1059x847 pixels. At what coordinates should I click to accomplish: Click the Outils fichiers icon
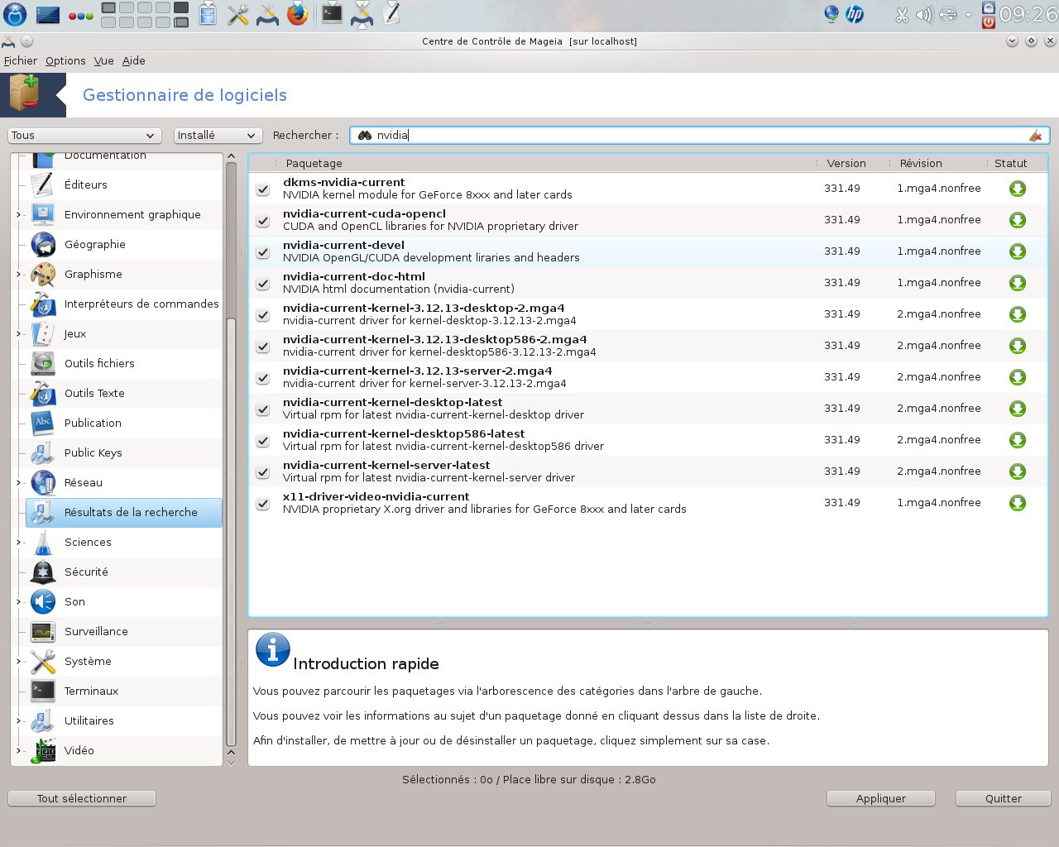pos(43,363)
